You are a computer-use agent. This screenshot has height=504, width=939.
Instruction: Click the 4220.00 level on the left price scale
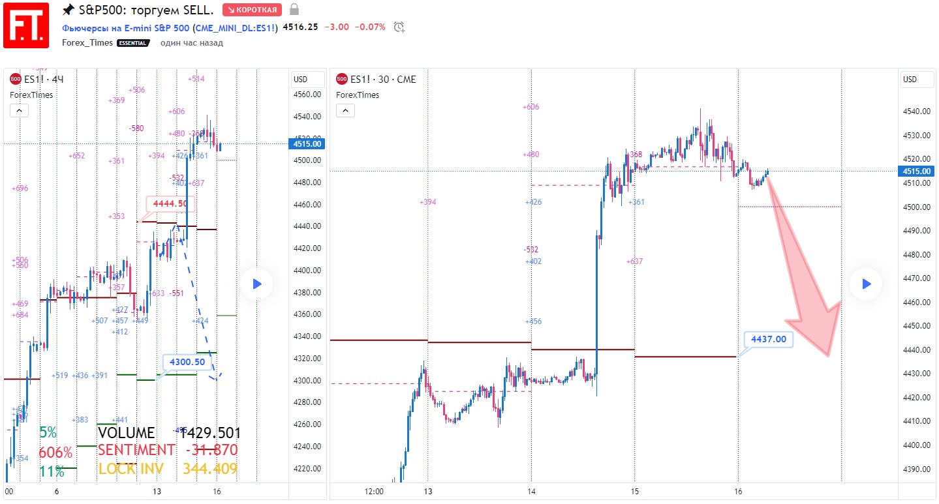(307, 468)
